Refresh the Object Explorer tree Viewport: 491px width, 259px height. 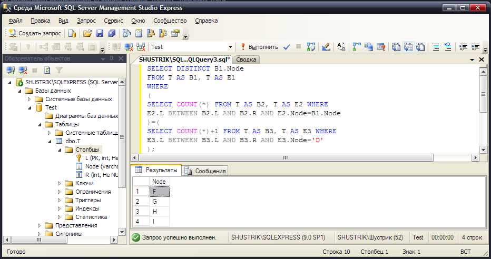[x=47, y=70]
